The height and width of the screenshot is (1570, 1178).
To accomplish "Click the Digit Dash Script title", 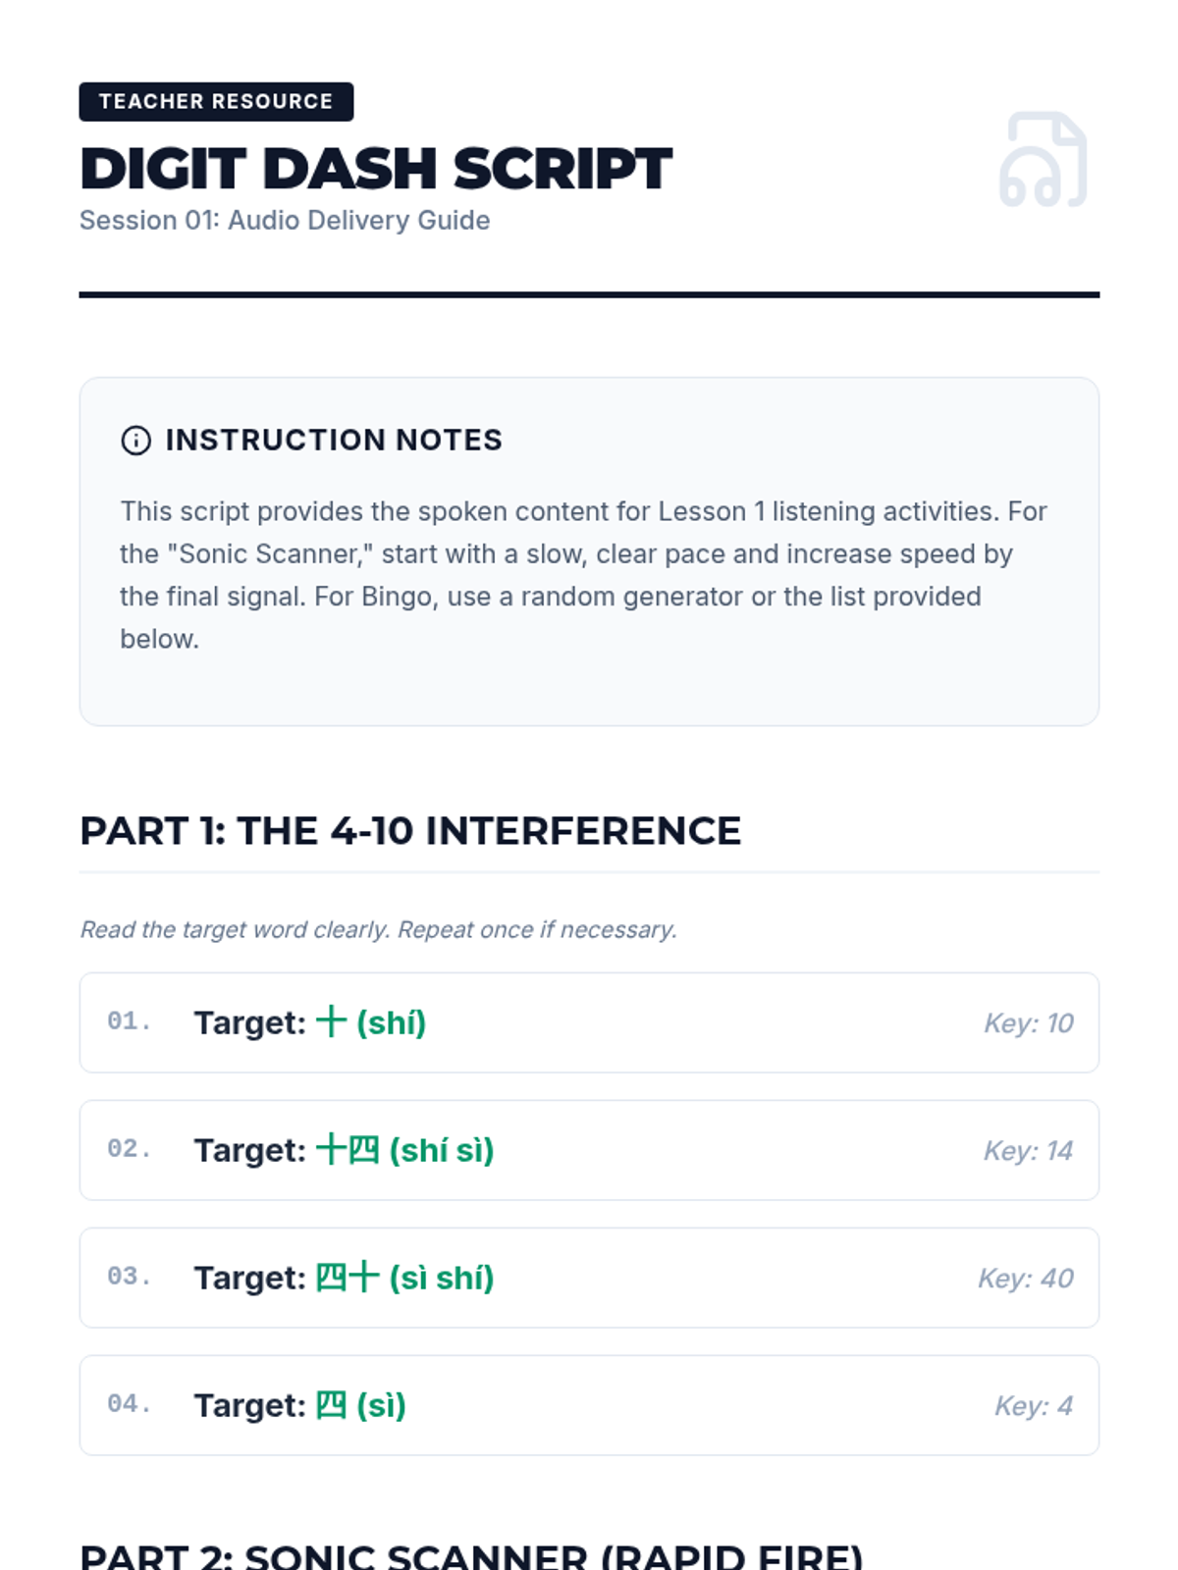I will 376,168.
